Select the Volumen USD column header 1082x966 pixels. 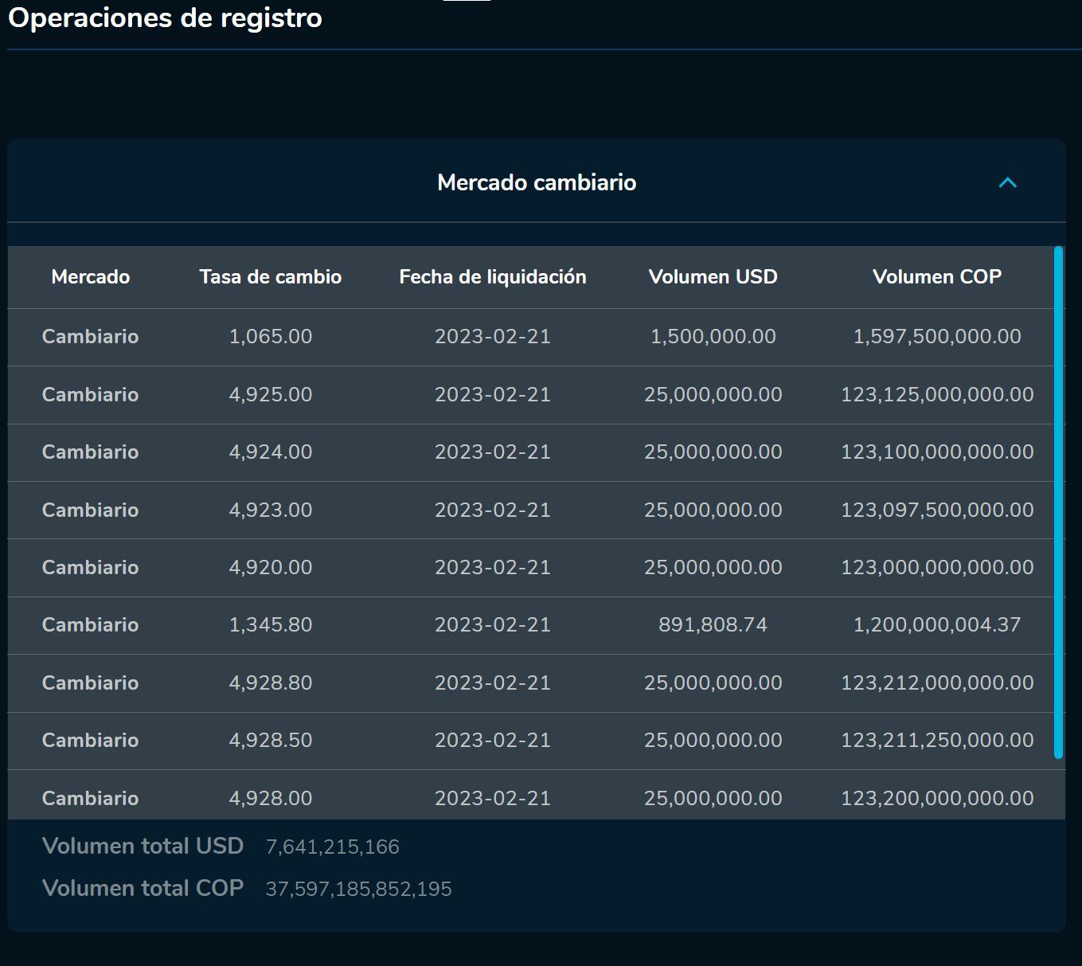tap(713, 277)
